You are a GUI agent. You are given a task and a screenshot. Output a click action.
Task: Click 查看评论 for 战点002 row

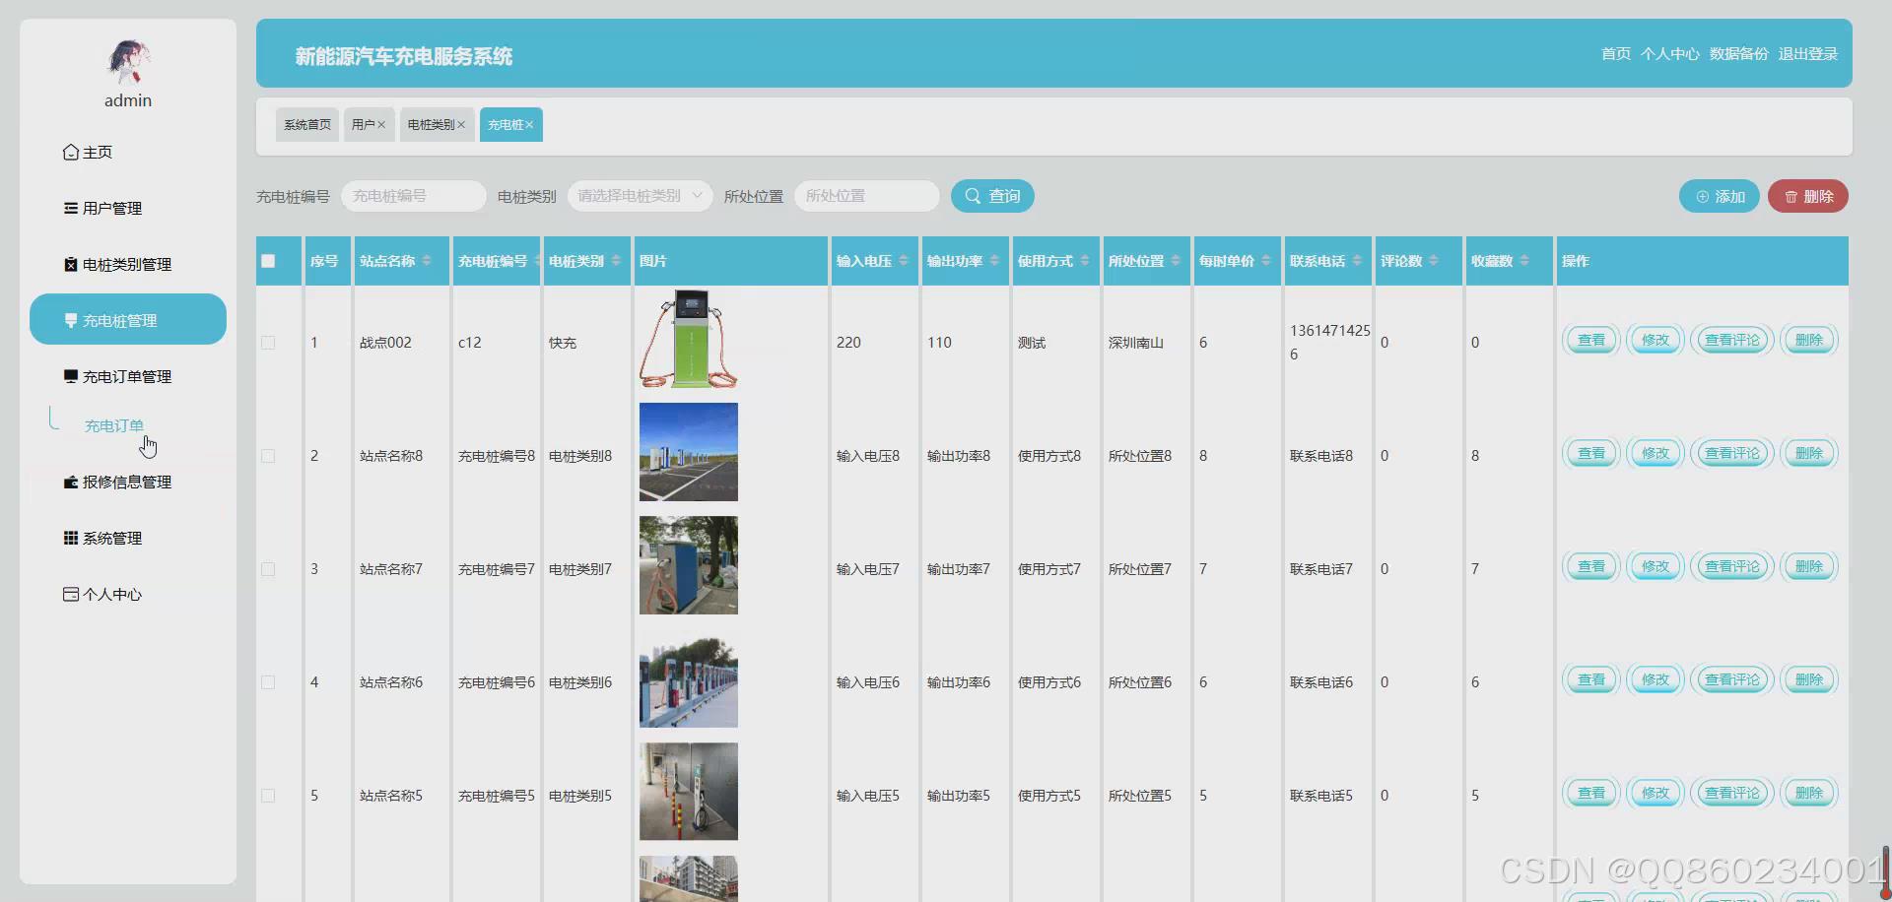[x=1731, y=340]
